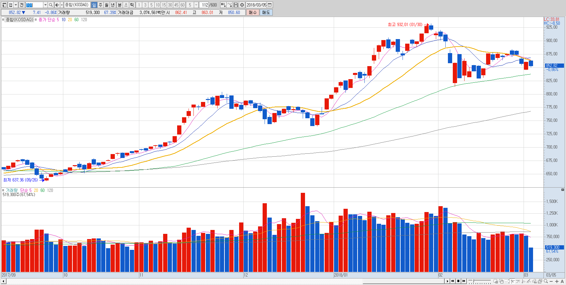Screen dimensions: 566x285
Task: Select the tick (틱) chart tab
Action: (x=132, y=5)
